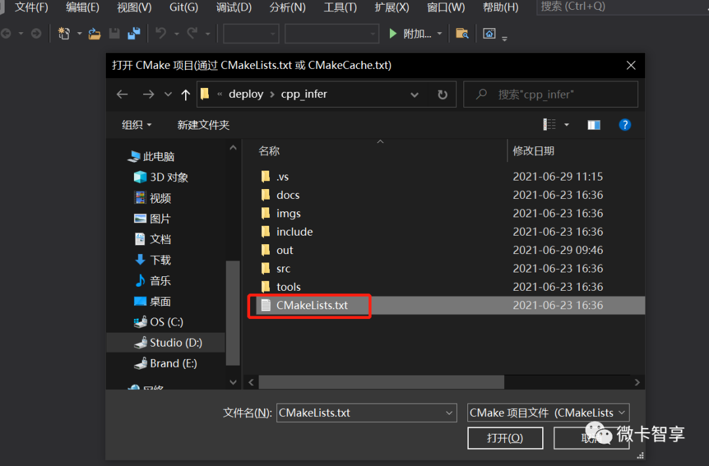Click the save all toolbar icon

pyautogui.click(x=134, y=33)
